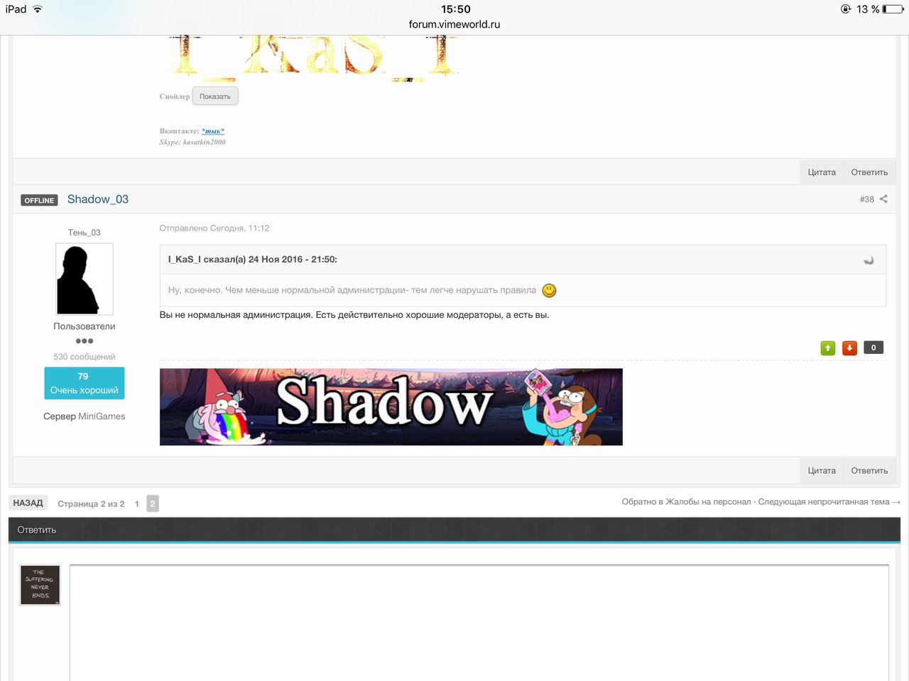The width and height of the screenshot is (909, 681).
Task: Upvote Shadow_03's post with green arrow
Action: tap(828, 348)
